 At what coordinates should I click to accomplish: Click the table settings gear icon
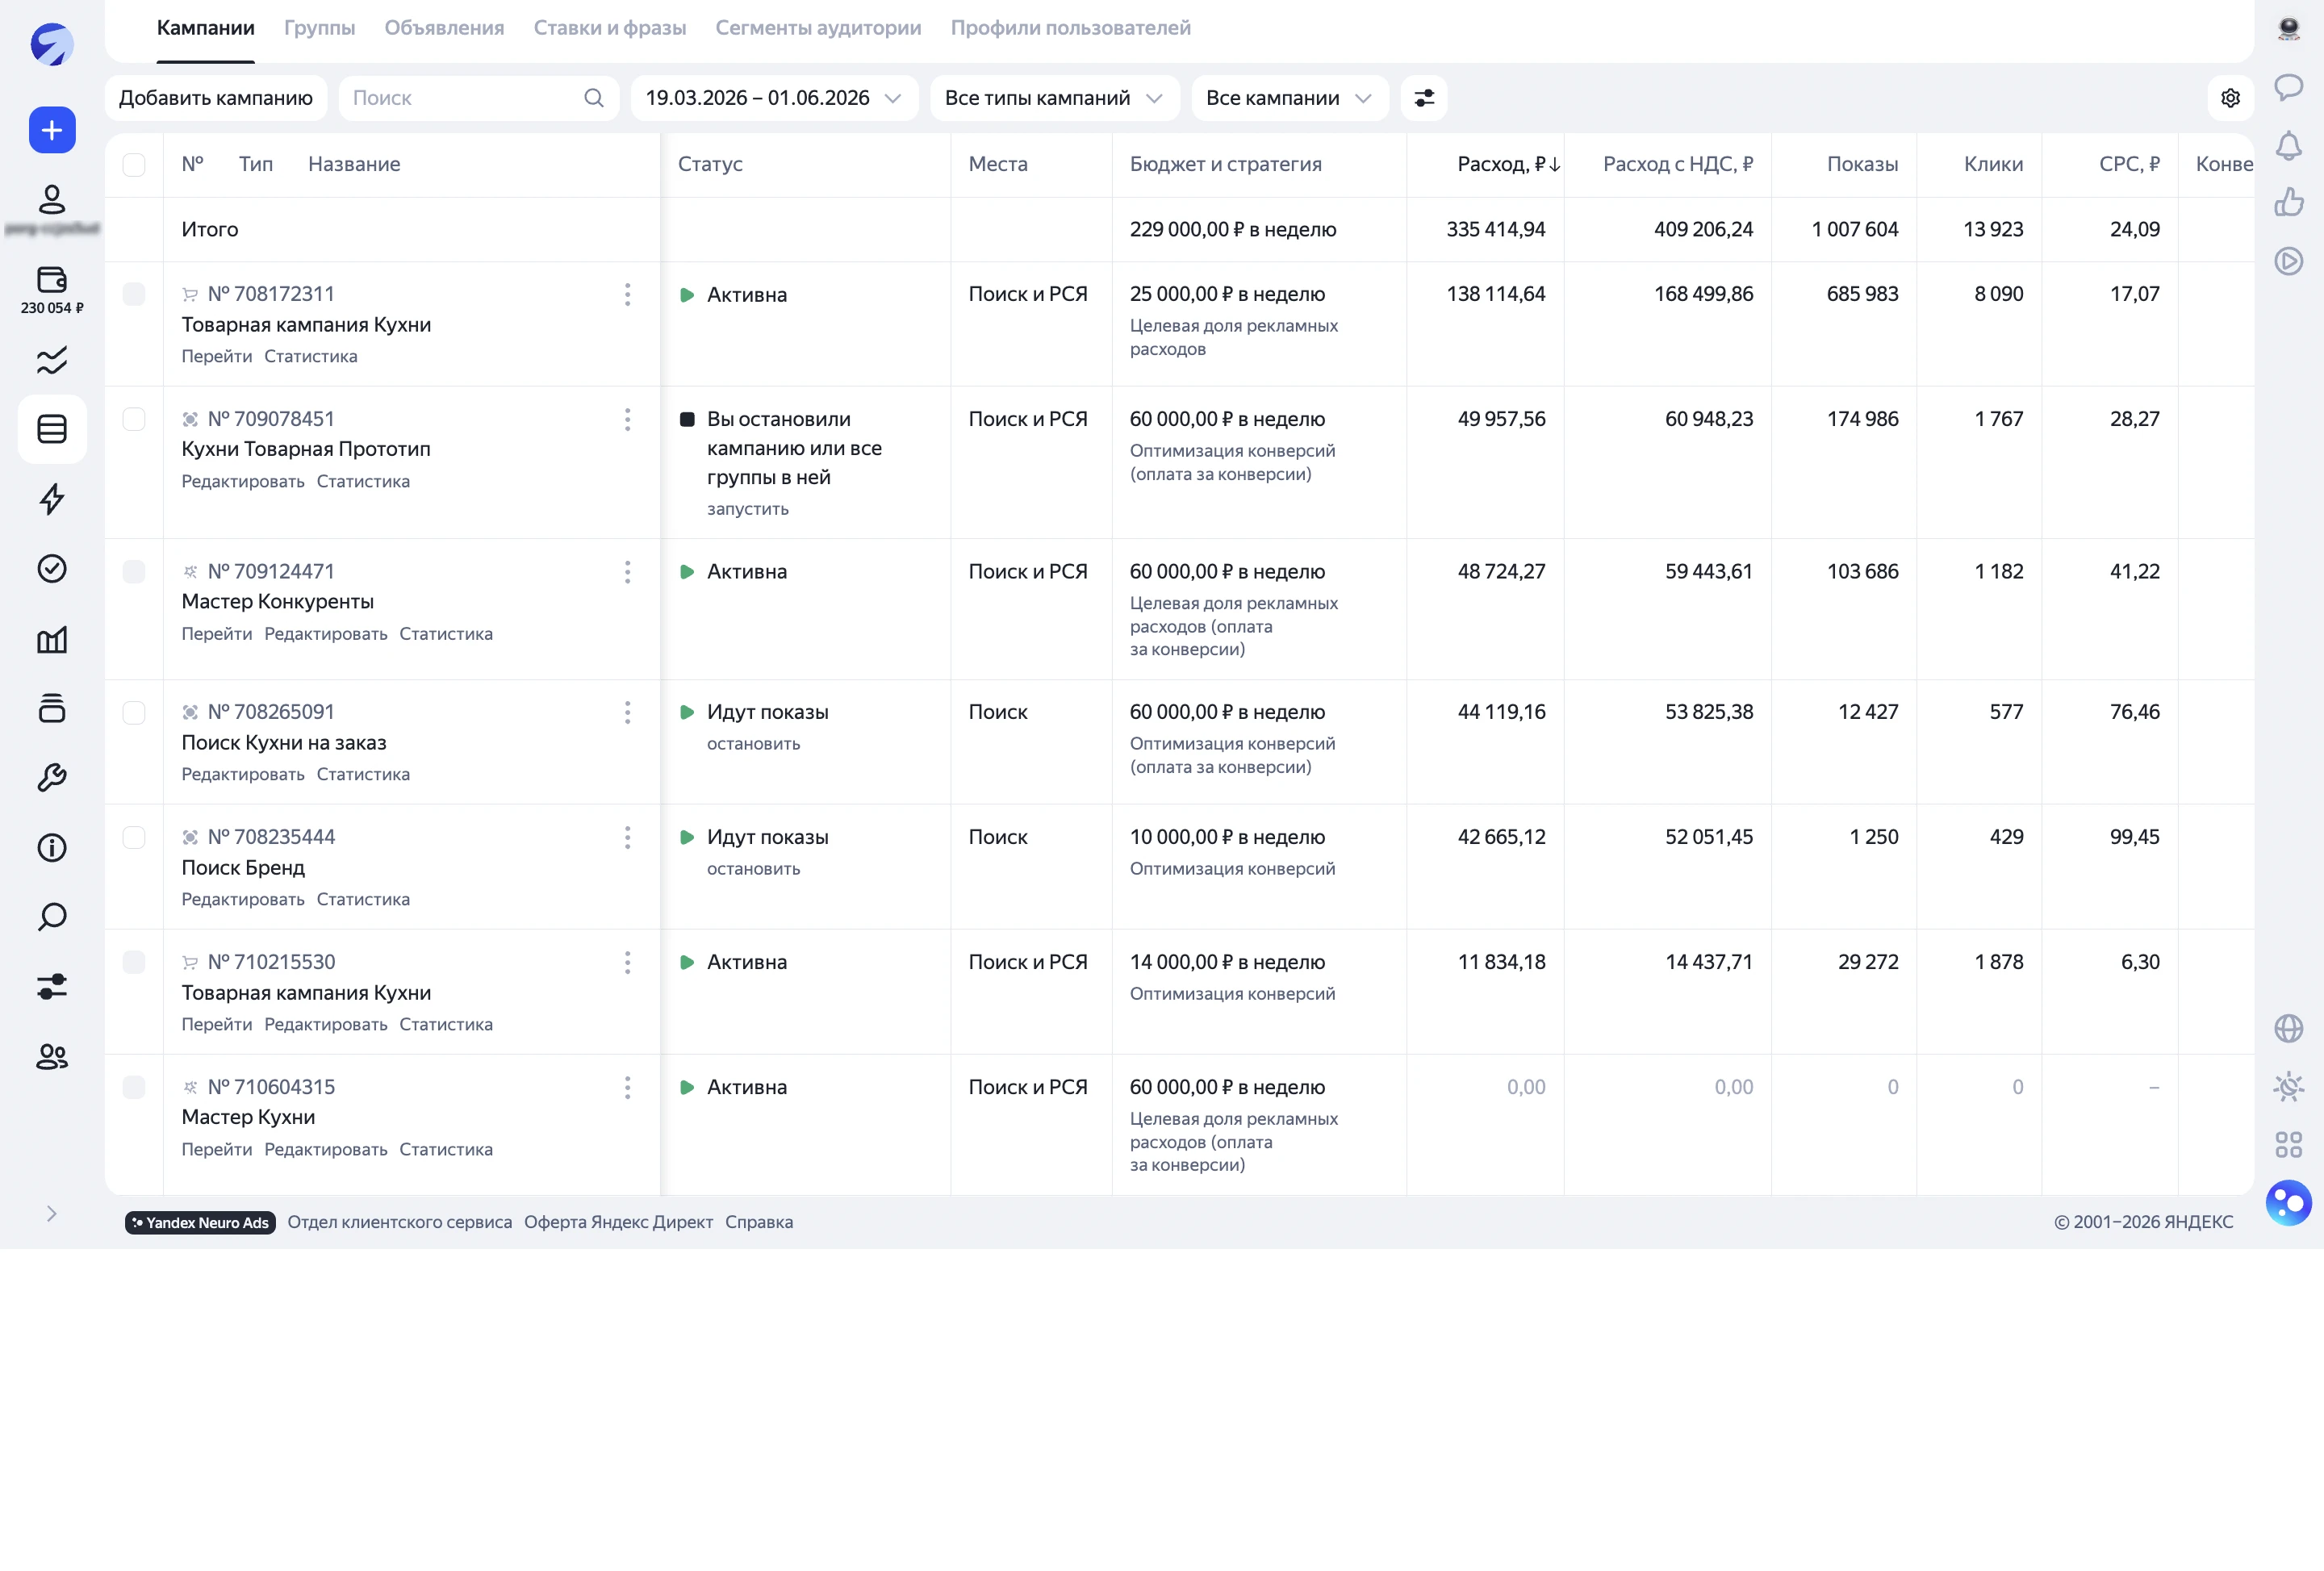tap(2230, 98)
